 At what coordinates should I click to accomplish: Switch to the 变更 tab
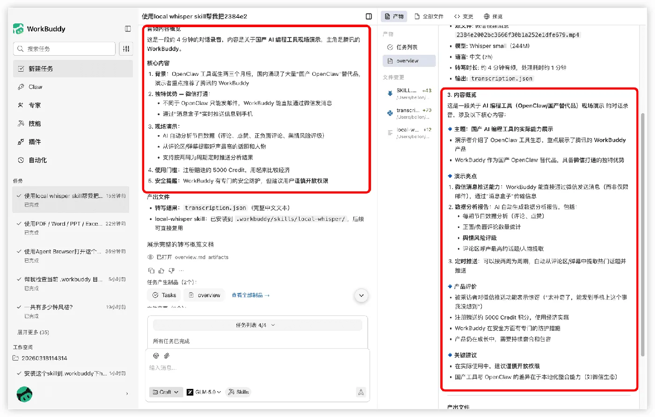(x=464, y=16)
